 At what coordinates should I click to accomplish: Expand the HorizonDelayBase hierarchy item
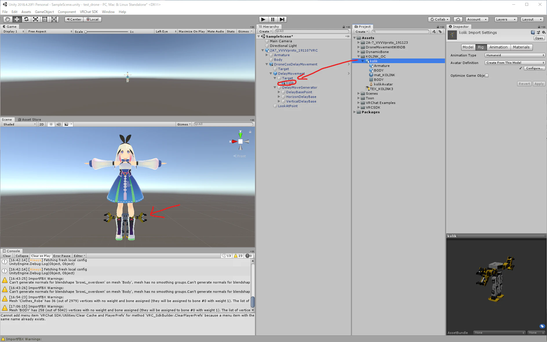coord(279,97)
